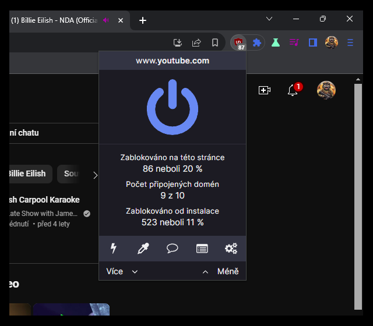
Task: Collapse popup with Méně chevron
Action: (x=220, y=271)
